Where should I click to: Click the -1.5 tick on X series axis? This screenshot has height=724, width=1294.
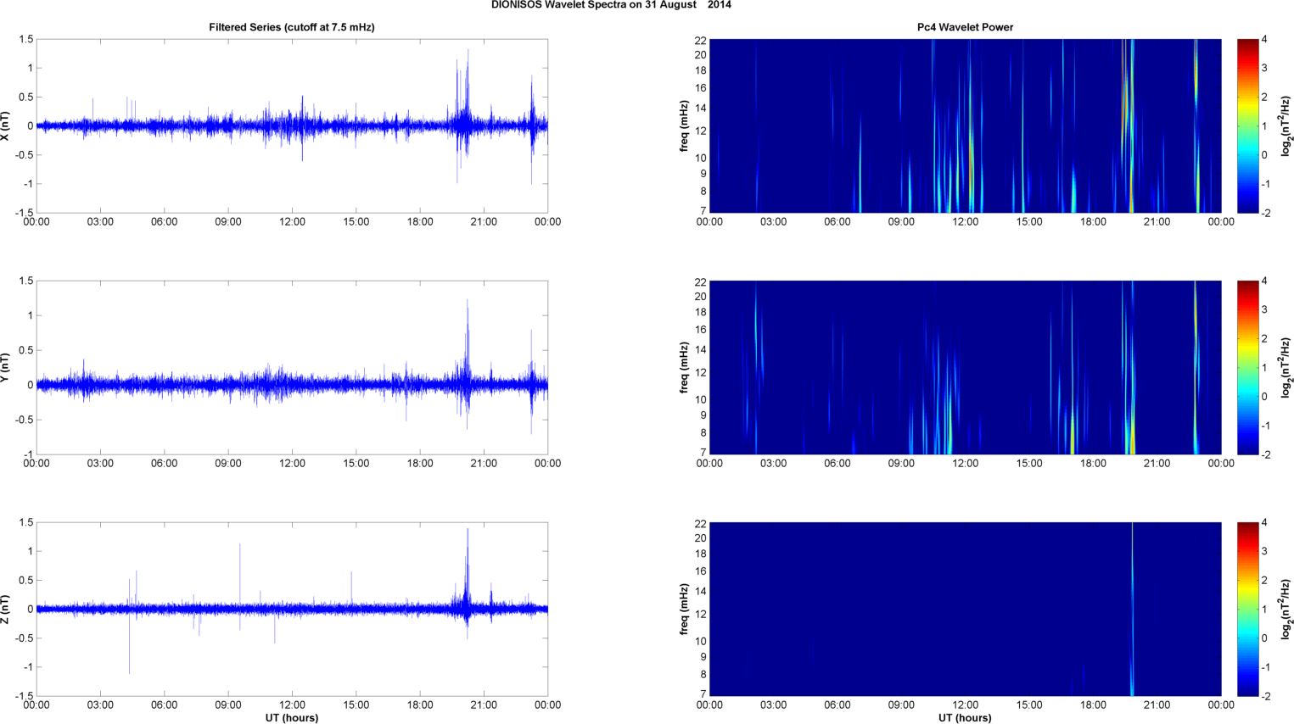pyautogui.click(x=24, y=213)
